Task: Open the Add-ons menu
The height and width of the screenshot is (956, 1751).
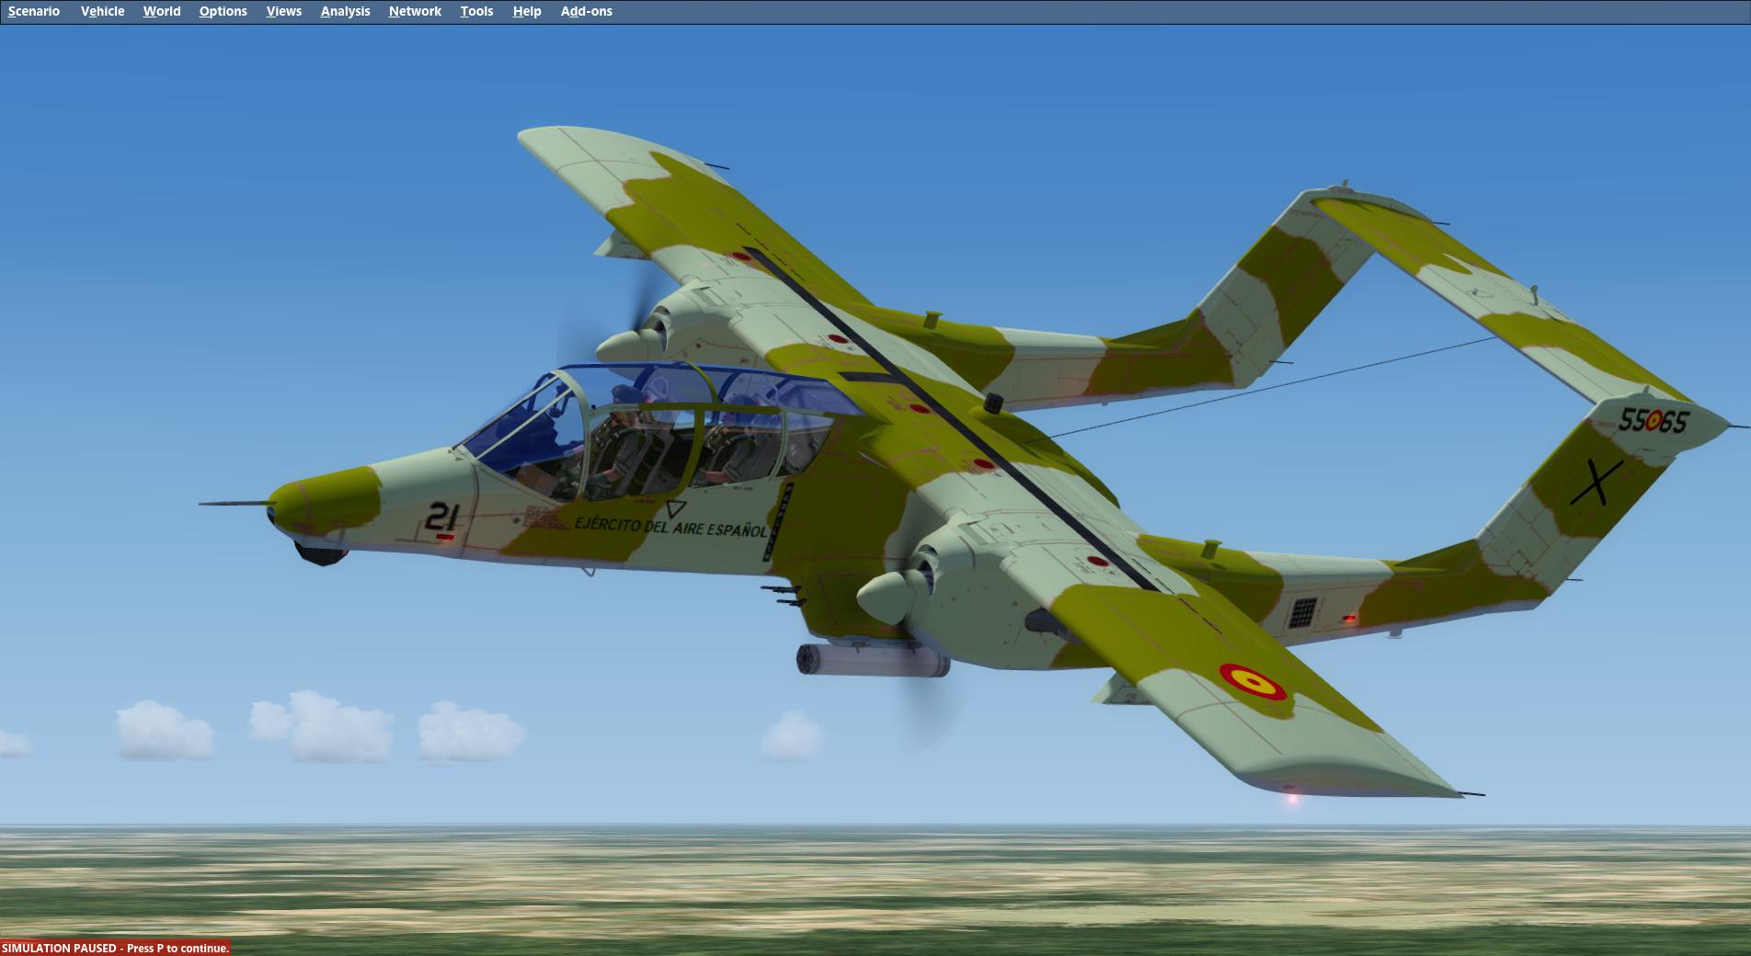Action: coord(586,11)
